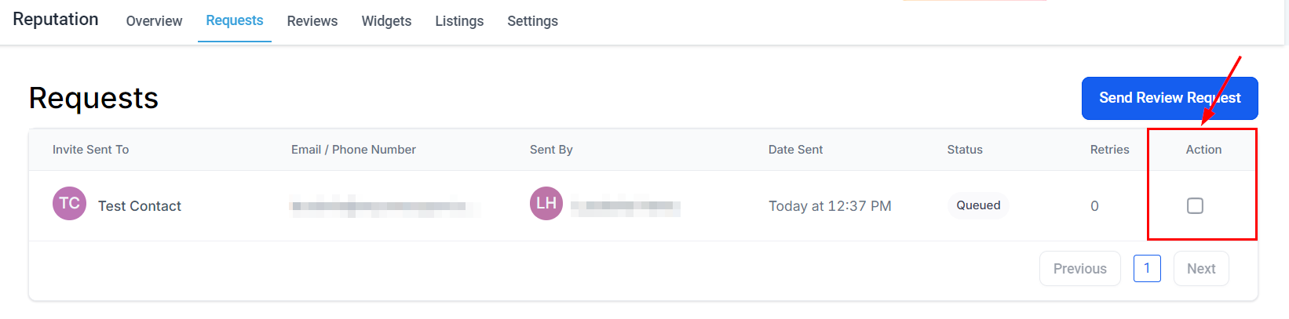Go to the Next page

(1201, 269)
